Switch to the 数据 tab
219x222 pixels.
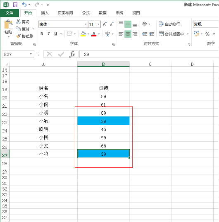[102, 13]
